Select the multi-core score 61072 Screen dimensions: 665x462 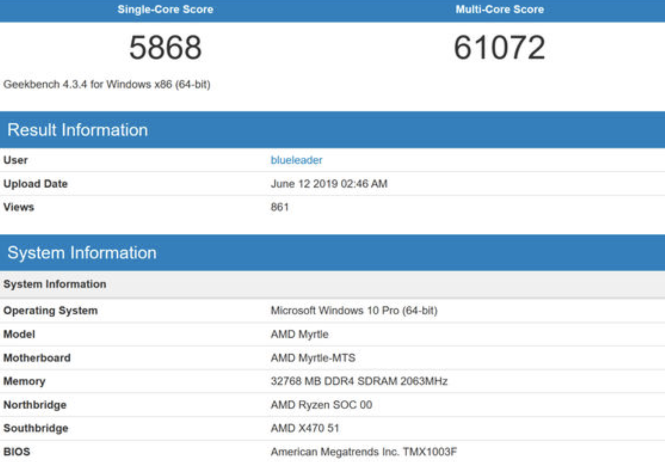coord(499,48)
